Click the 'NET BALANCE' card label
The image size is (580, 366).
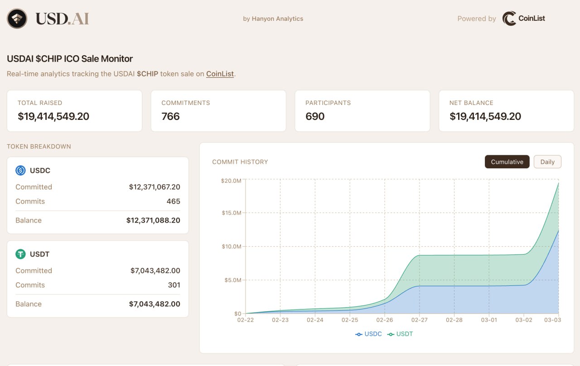(x=471, y=103)
